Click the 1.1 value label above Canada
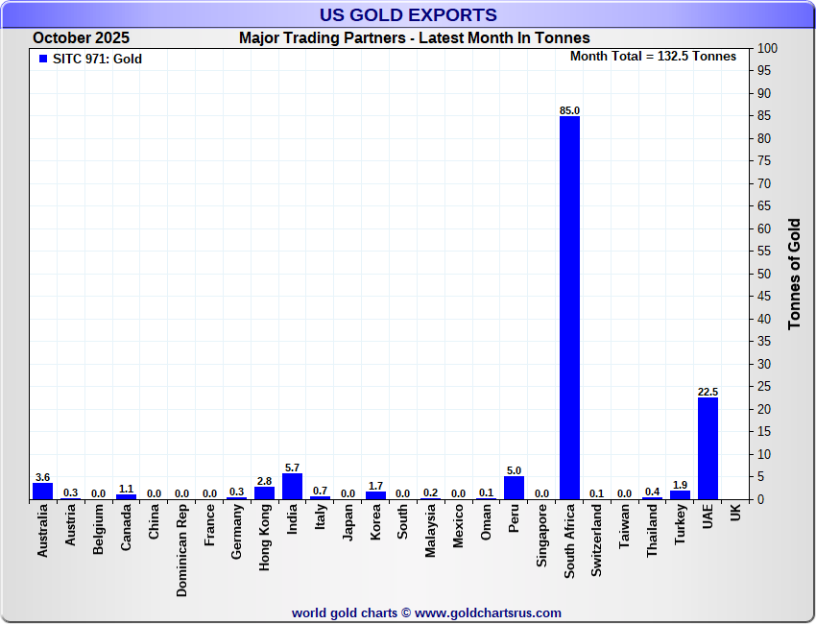The height and width of the screenshot is (624, 816). [126, 489]
